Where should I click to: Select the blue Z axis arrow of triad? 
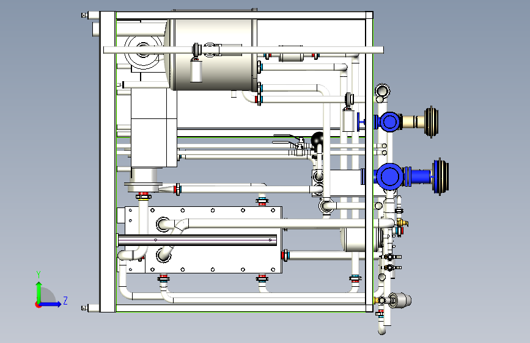(51, 304)
